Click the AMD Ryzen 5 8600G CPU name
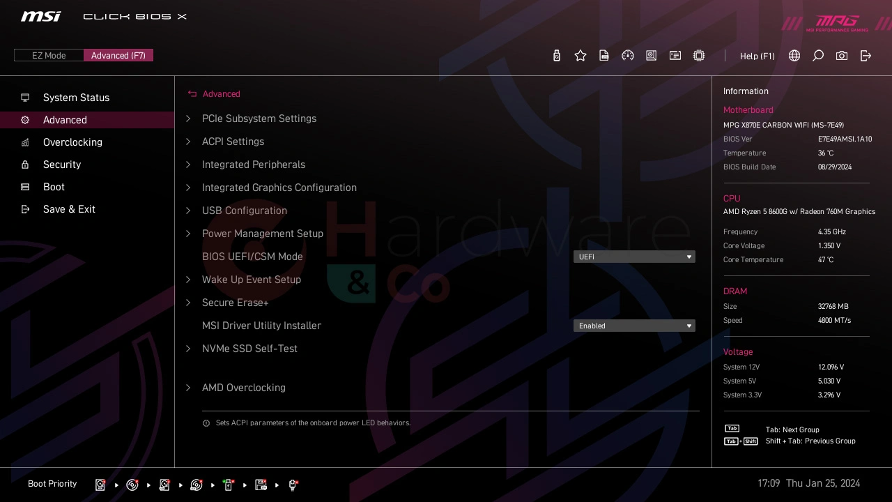The width and height of the screenshot is (892, 502). click(x=799, y=212)
